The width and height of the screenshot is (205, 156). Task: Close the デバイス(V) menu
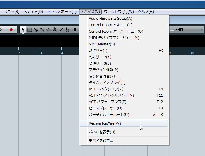click(90, 12)
